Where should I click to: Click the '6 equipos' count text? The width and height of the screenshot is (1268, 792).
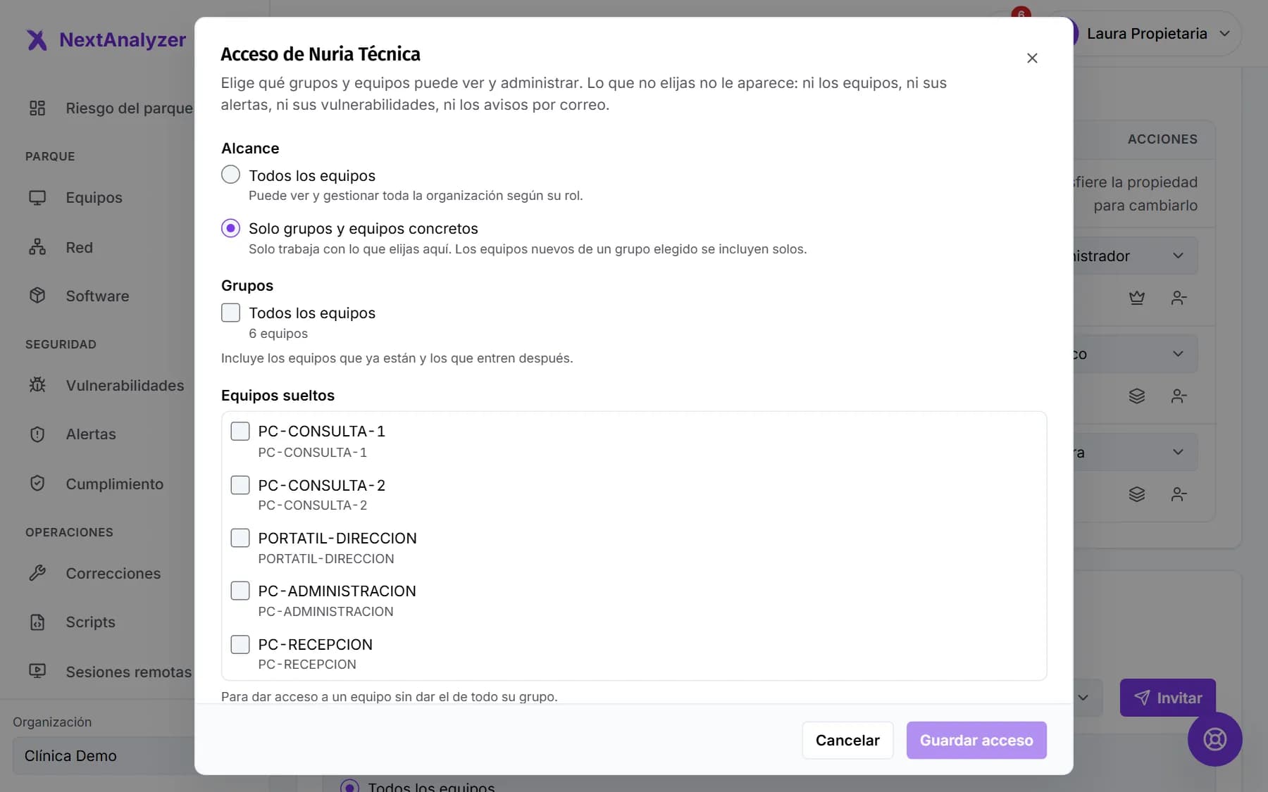coord(278,334)
